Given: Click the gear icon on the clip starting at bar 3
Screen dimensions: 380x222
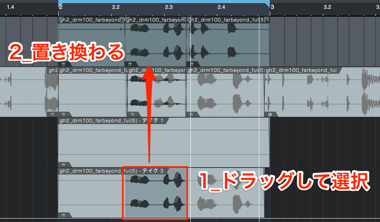Looking at the screenshot, I should point(270,114).
